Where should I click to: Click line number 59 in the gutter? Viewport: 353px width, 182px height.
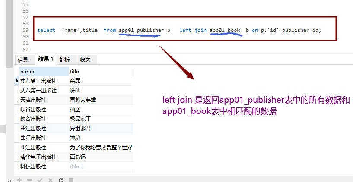pos(25,30)
